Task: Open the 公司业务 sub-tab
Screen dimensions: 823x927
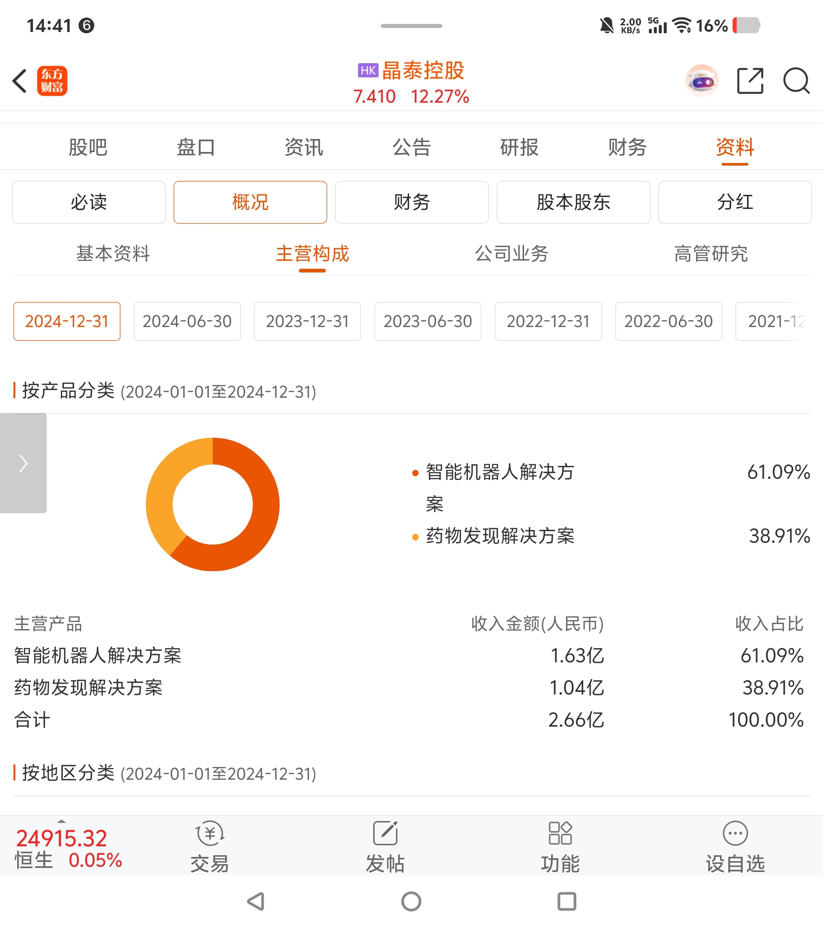Action: [x=512, y=253]
